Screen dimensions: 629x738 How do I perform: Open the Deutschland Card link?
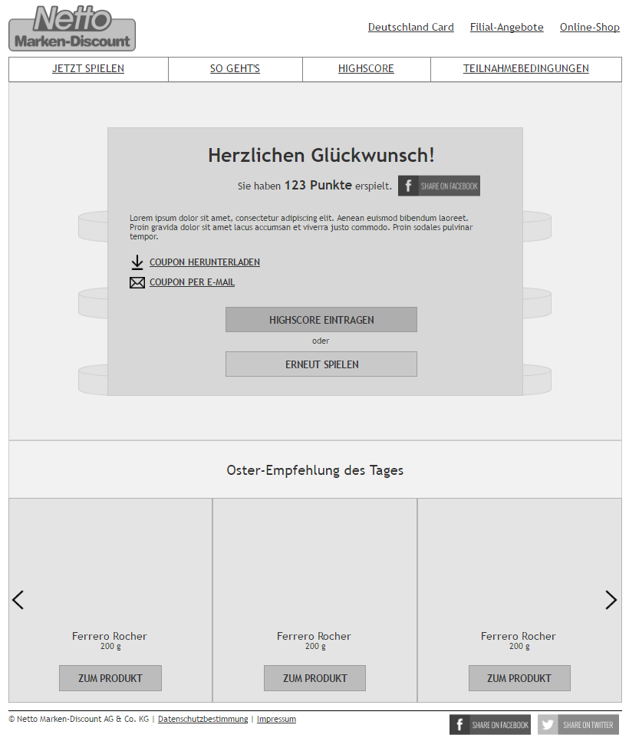tap(410, 28)
